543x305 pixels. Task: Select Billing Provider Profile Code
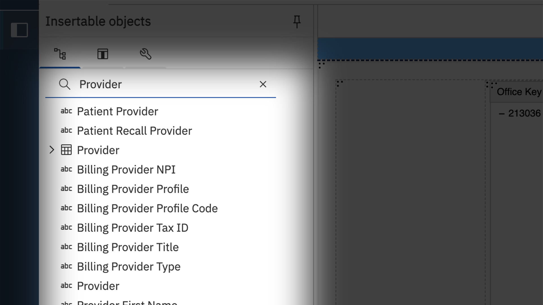click(147, 208)
